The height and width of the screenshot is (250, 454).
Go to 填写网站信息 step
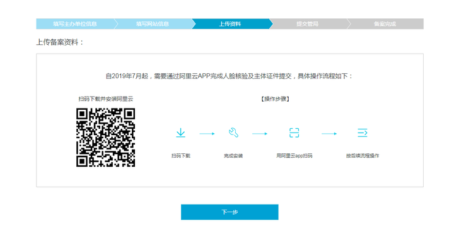click(x=153, y=24)
